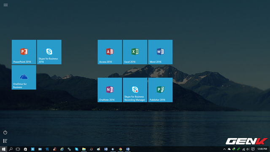This screenshot has height=152, width=270.
Task: Click the Windows Start button
Action: (x=4, y=149)
